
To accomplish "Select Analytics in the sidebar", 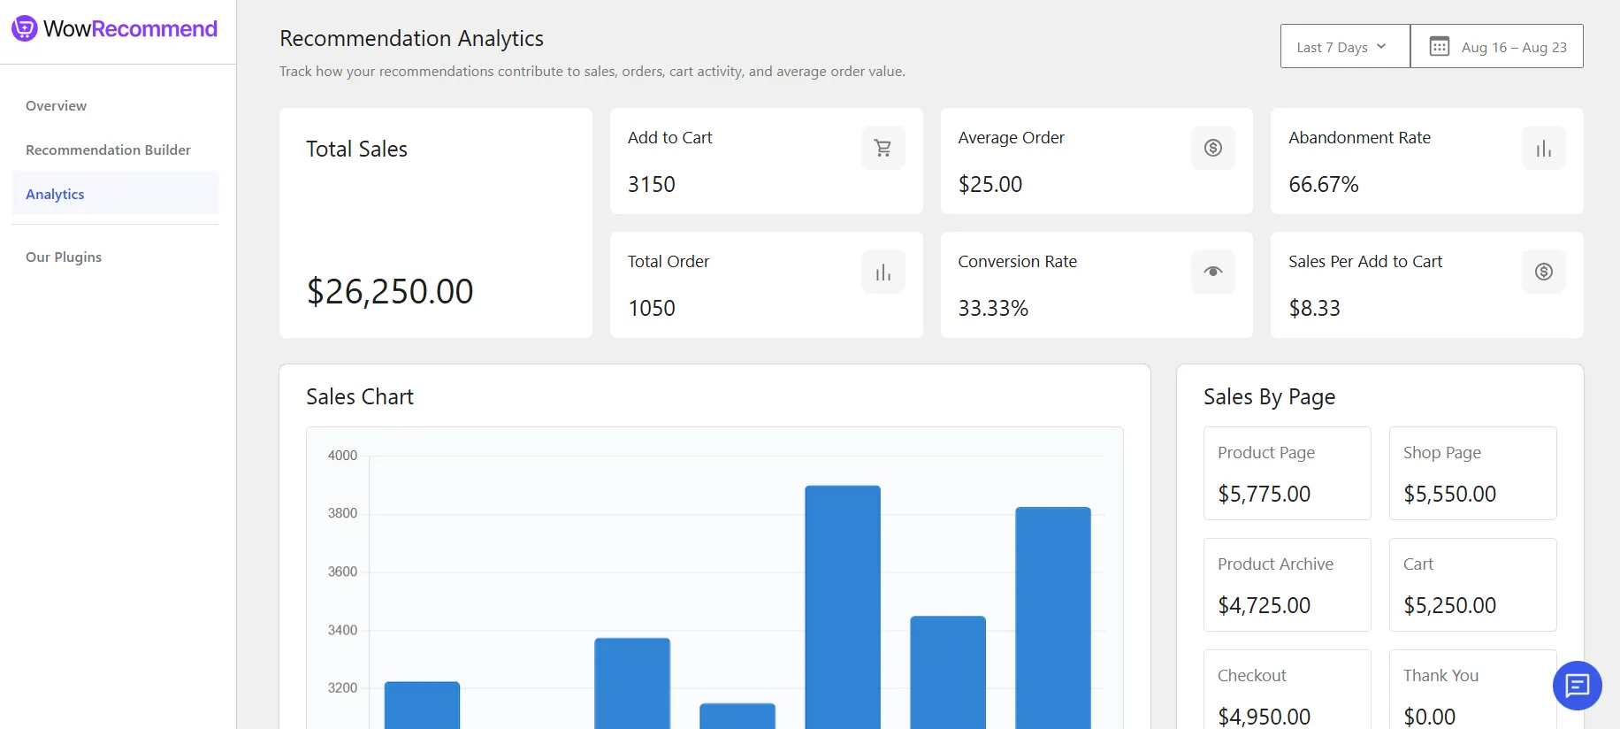I will 115,193.
